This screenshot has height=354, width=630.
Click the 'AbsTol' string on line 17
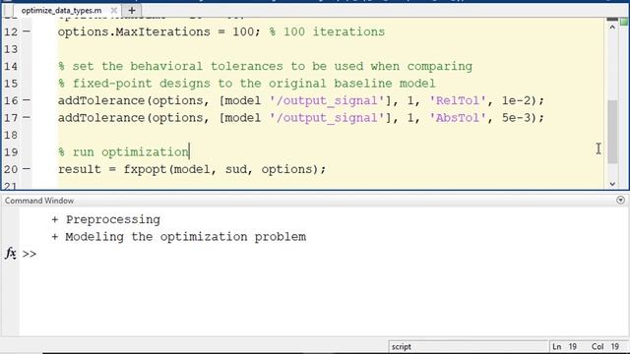coord(458,118)
